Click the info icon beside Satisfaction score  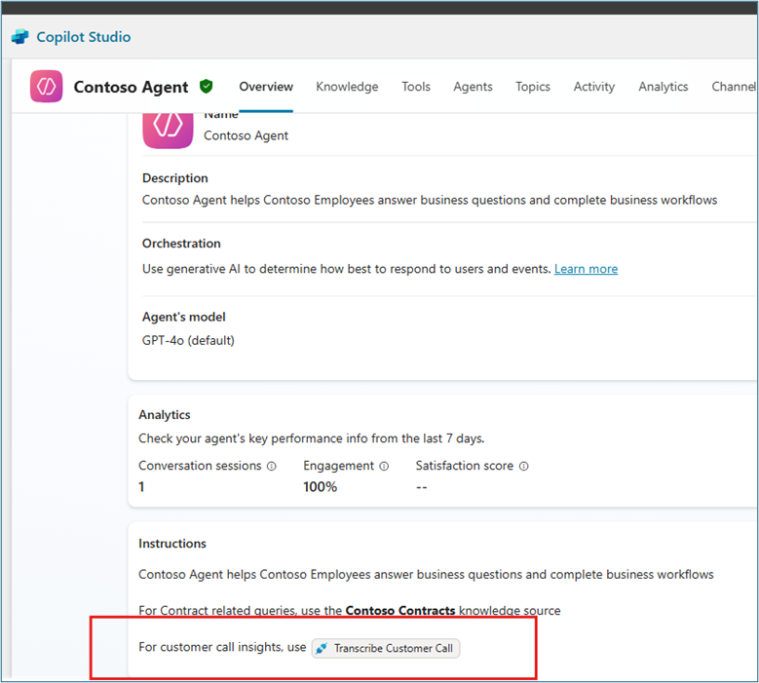click(524, 466)
